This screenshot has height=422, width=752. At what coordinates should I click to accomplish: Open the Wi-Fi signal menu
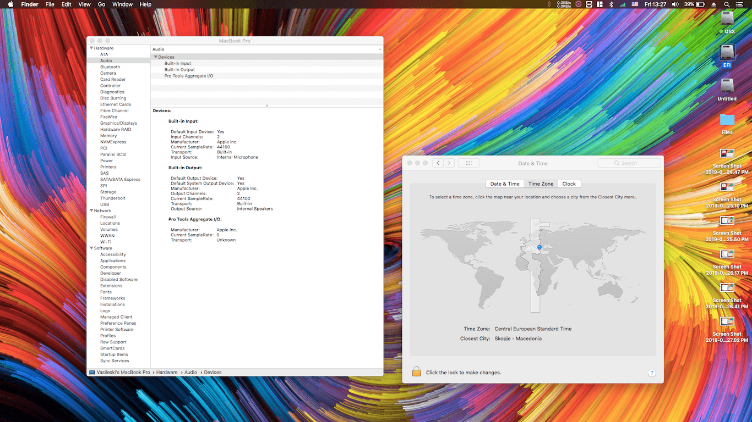click(623, 4)
